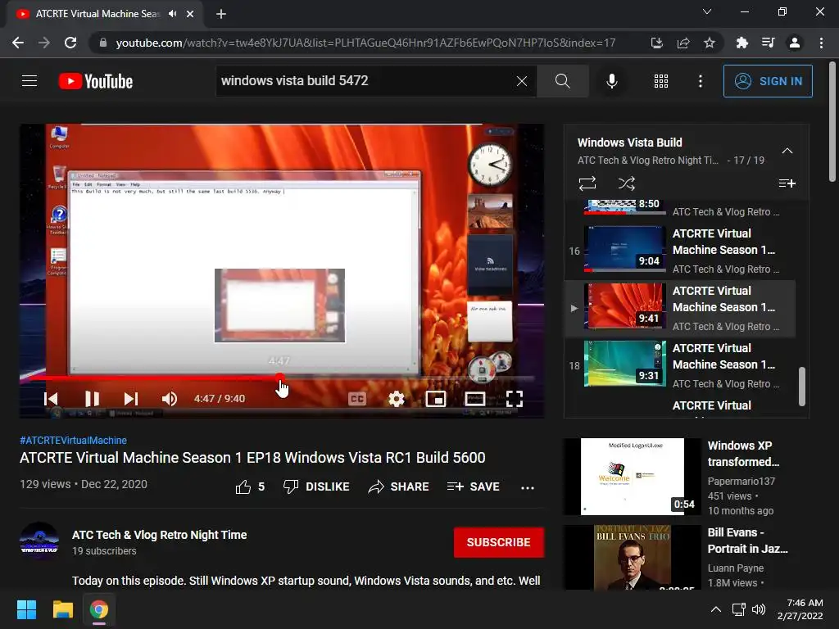Viewport: 839px width, 629px height.
Task: Mute tab via speaker icon
Action: click(x=172, y=14)
